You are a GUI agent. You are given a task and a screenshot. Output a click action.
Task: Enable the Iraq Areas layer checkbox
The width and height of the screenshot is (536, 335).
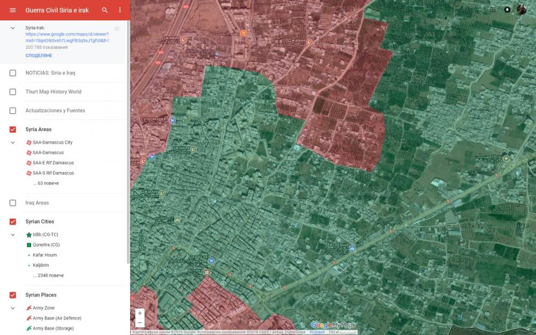[13, 203]
